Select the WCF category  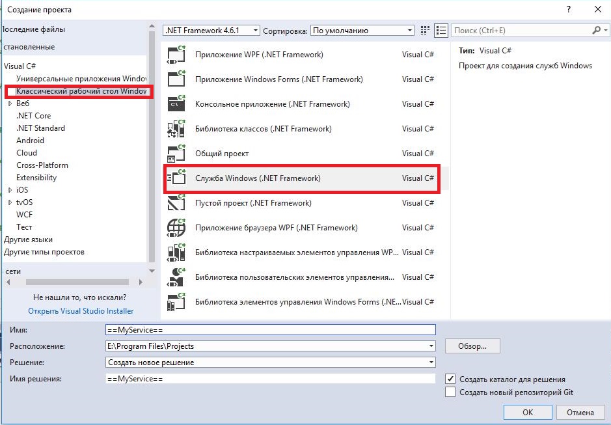[24, 215]
